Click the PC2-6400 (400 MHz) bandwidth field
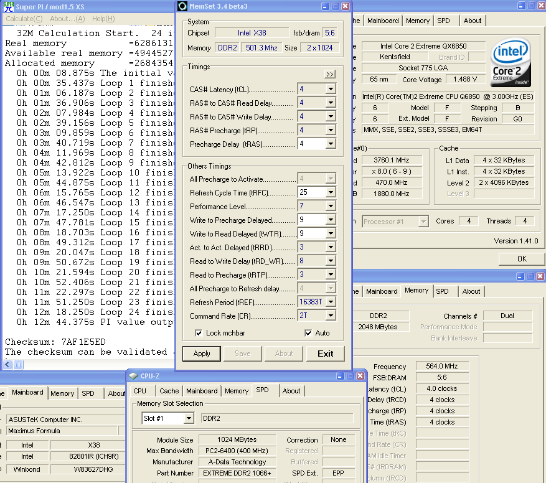This screenshot has width=546, height=483. click(237, 451)
